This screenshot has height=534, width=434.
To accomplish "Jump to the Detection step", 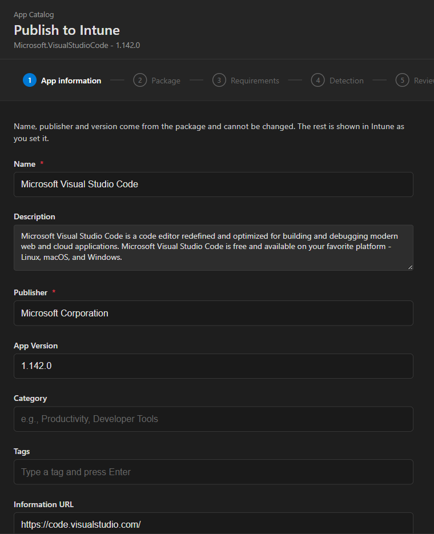I will [337, 81].
